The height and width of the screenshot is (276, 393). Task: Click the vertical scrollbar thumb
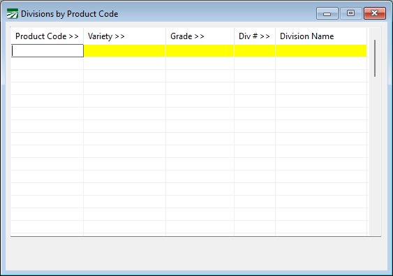tap(375, 58)
